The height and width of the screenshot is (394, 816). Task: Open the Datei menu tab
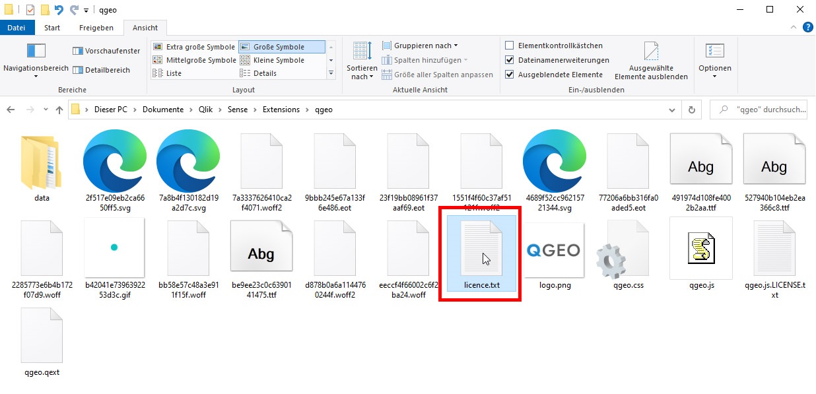(x=17, y=28)
